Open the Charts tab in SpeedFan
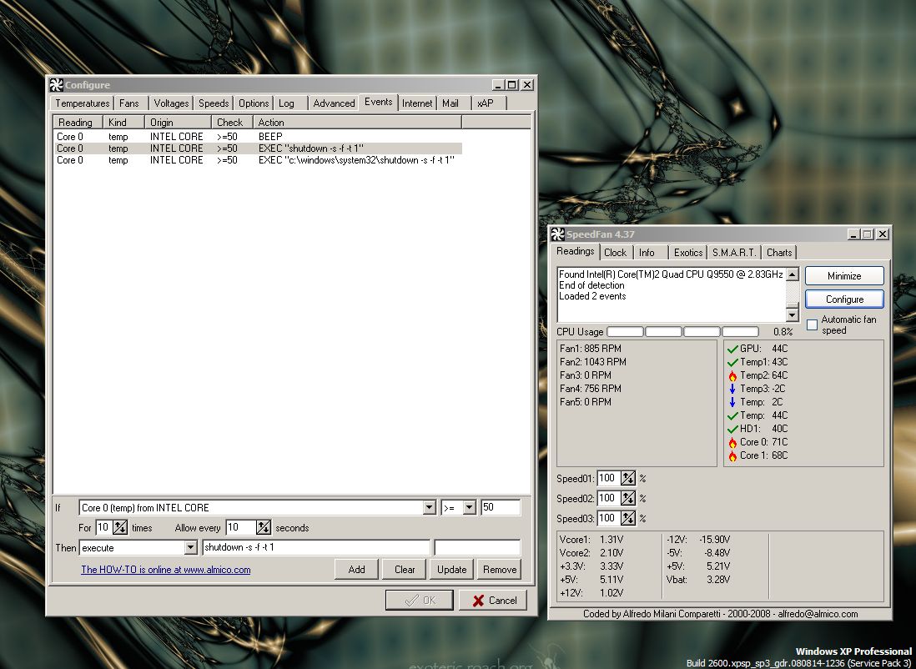This screenshot has width=916, height=669. 779,253
